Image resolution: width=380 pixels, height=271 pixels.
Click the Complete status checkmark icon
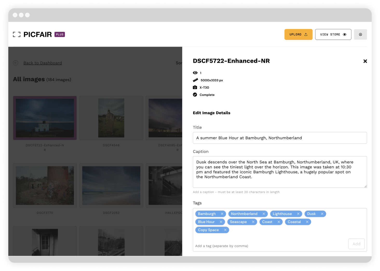click(195, 95)
